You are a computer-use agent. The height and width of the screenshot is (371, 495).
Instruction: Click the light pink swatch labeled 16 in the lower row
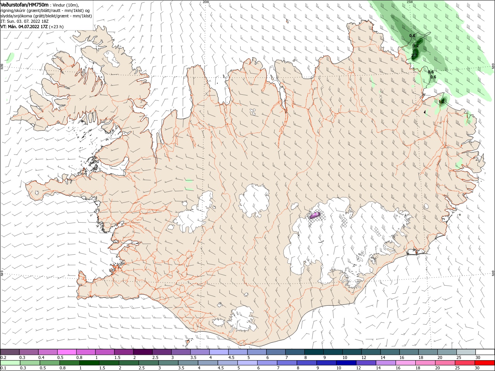pyautogui.click(x=405, y=363)
